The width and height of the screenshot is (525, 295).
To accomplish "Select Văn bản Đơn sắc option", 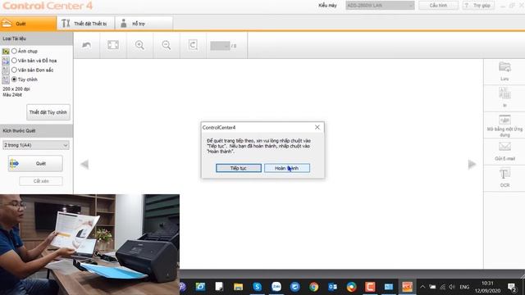I will click(x=14, y=70).
